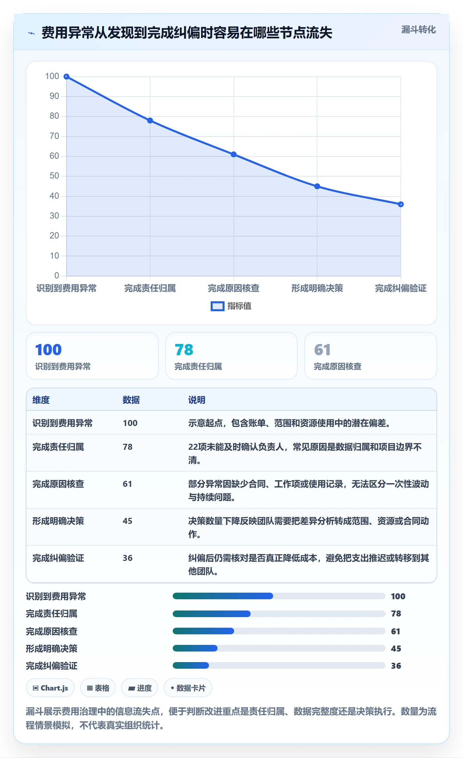Click the description starting with 纠偏后仍需核对

[309, 565]
